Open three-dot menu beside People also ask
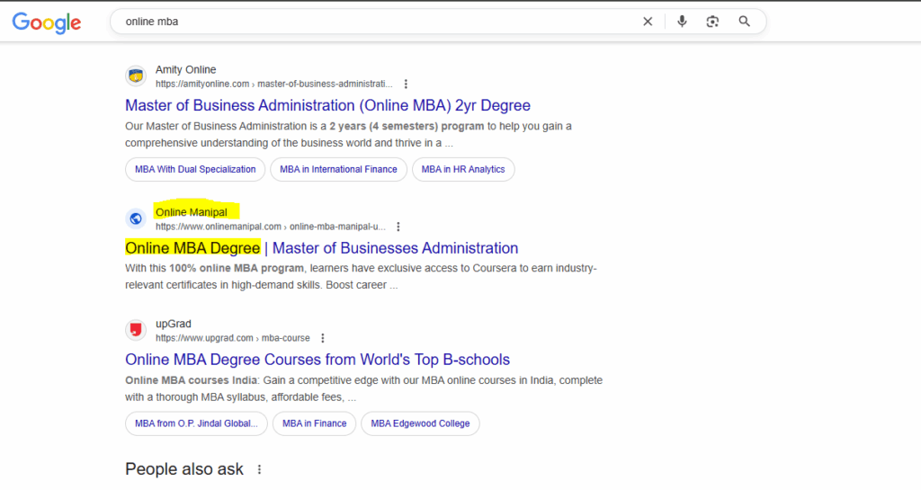 pyautogui.click(x=259, y=469)
